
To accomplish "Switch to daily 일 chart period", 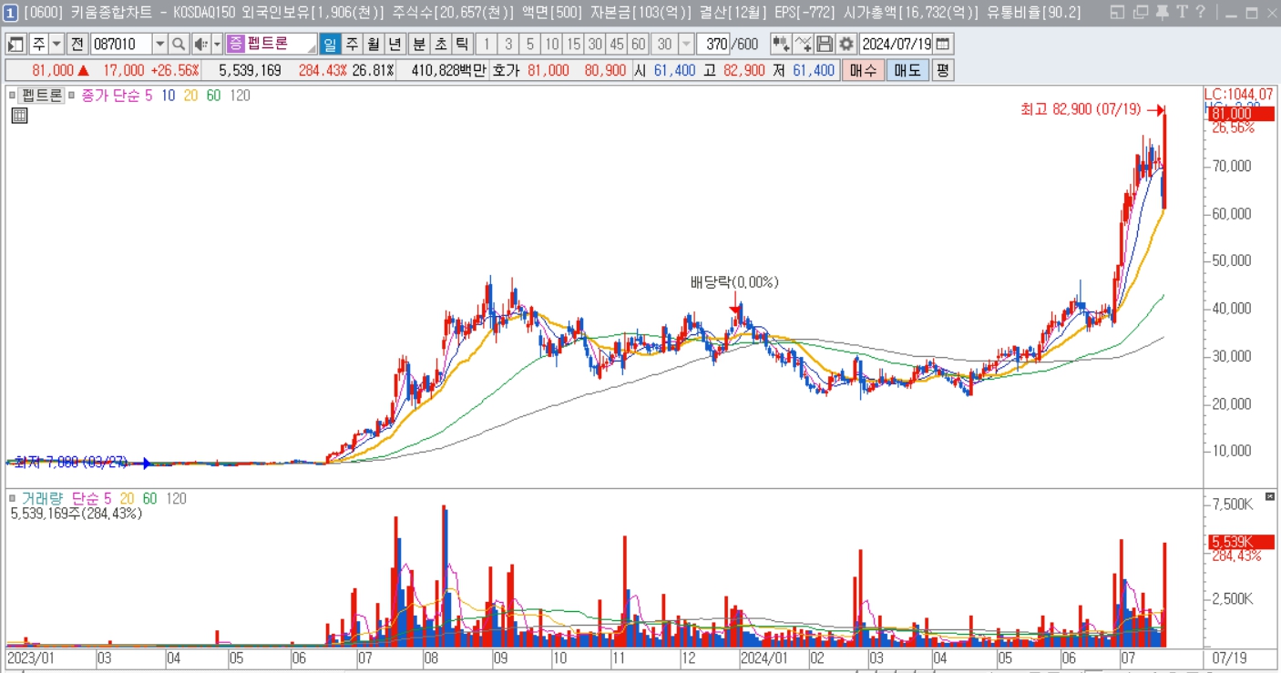I will [330, 44].
